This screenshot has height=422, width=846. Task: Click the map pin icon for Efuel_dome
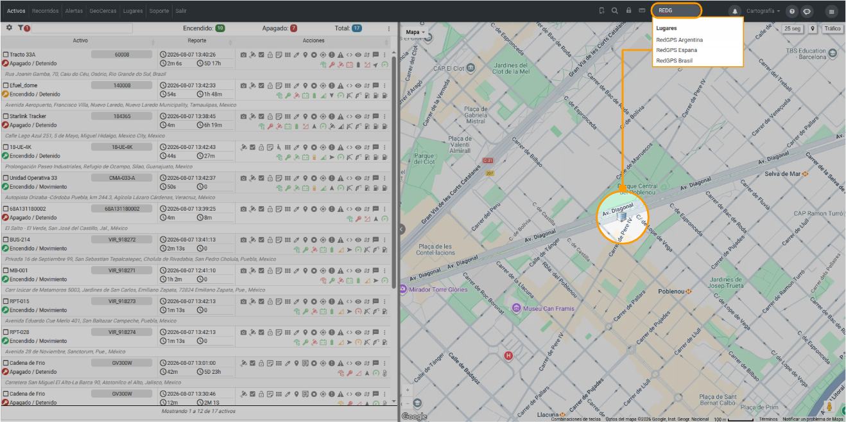pyautogui.click(x=305, y=85)
